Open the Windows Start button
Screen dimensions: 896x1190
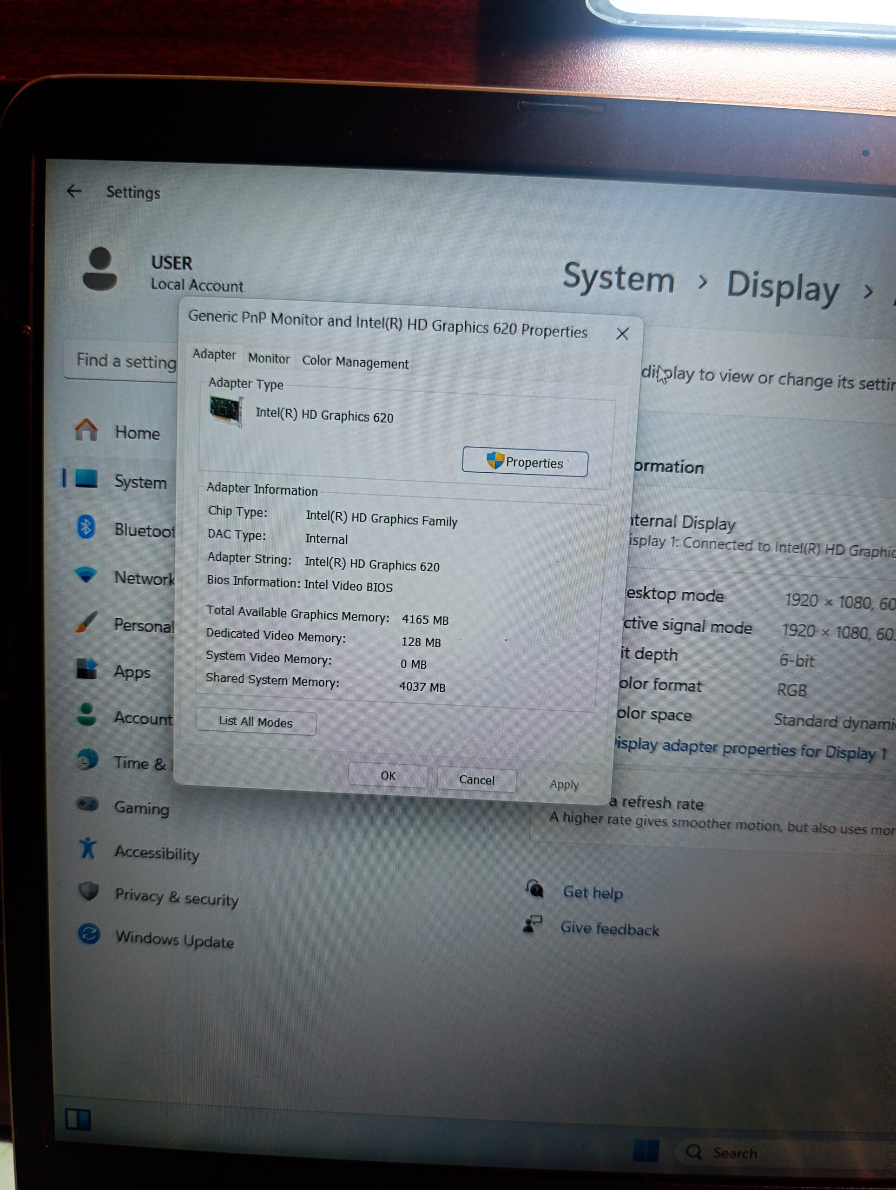(646, 1151)
